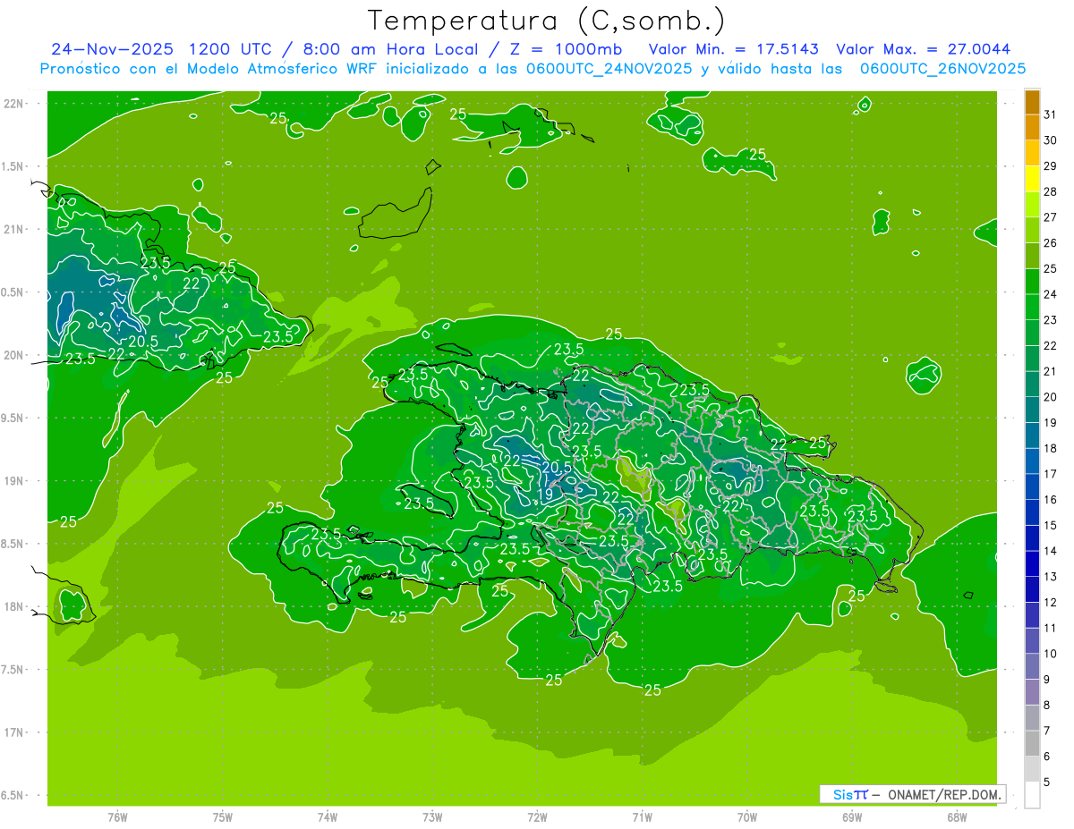The width and height of the screenshot is (1074, 829).
Task: Click the "22N" latitude axis label
Action: (15, 104)
